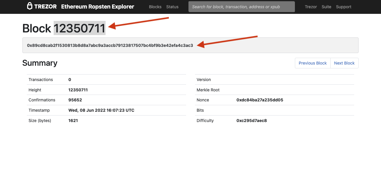381x196 pixels.
Task: Click the Transactions row label
Action: 41,80
